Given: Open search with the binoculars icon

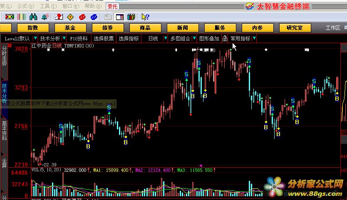Looking at the screenshot, I should coord(33,17).
